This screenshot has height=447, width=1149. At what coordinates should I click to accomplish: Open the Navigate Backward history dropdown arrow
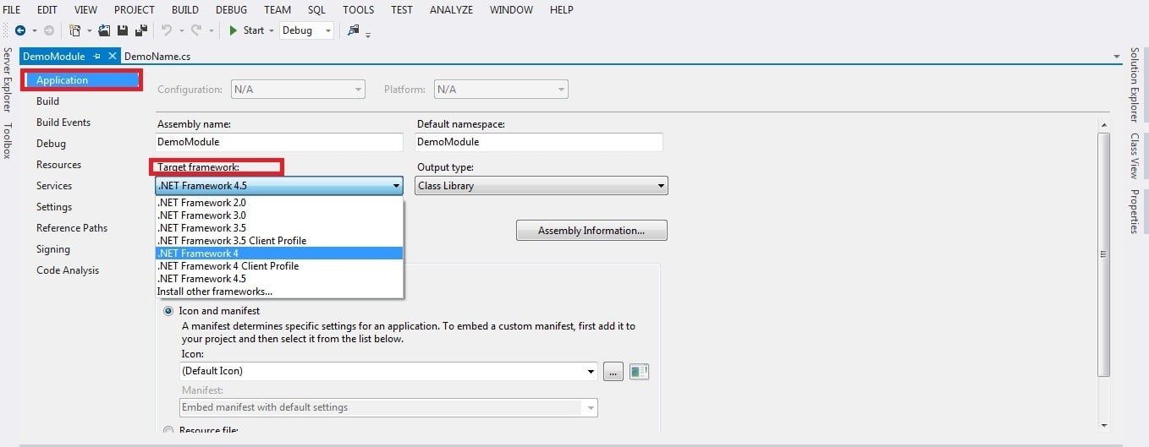click(x=35, y=30)
